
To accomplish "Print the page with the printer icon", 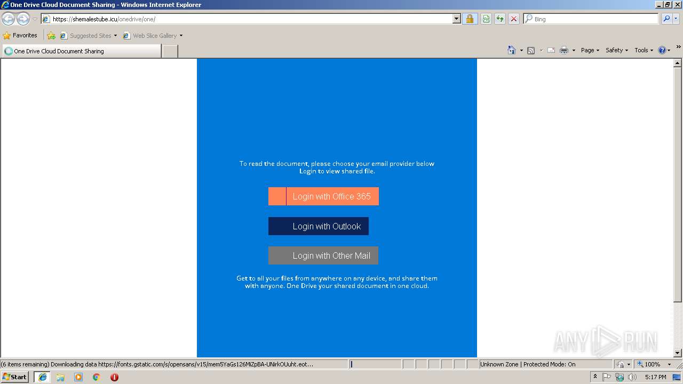I will coord(564,50).
